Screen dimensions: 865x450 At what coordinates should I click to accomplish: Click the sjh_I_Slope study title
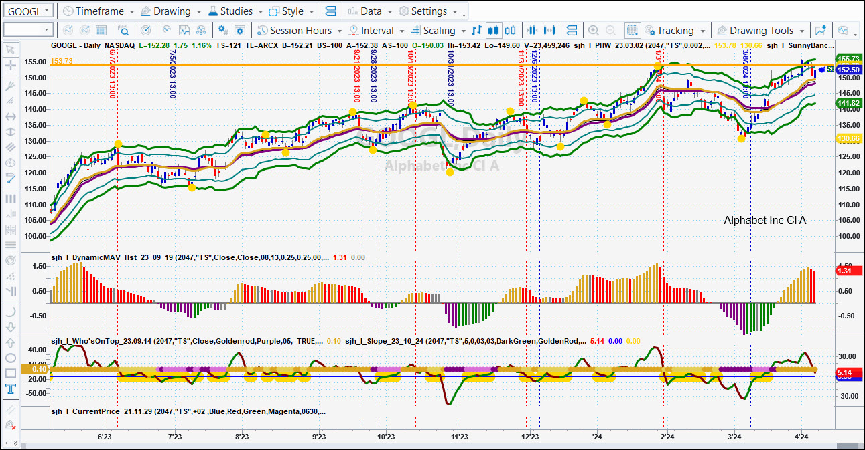pyautogui.click(x=465, y=342)
